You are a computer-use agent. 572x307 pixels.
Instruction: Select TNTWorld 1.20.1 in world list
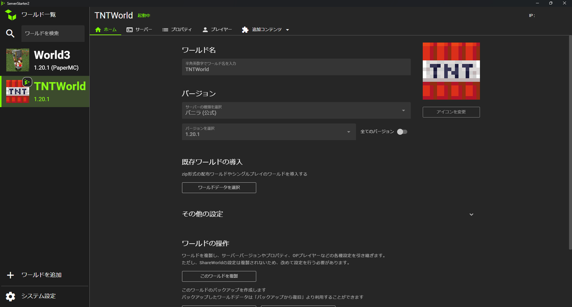[x=45, y=91]
